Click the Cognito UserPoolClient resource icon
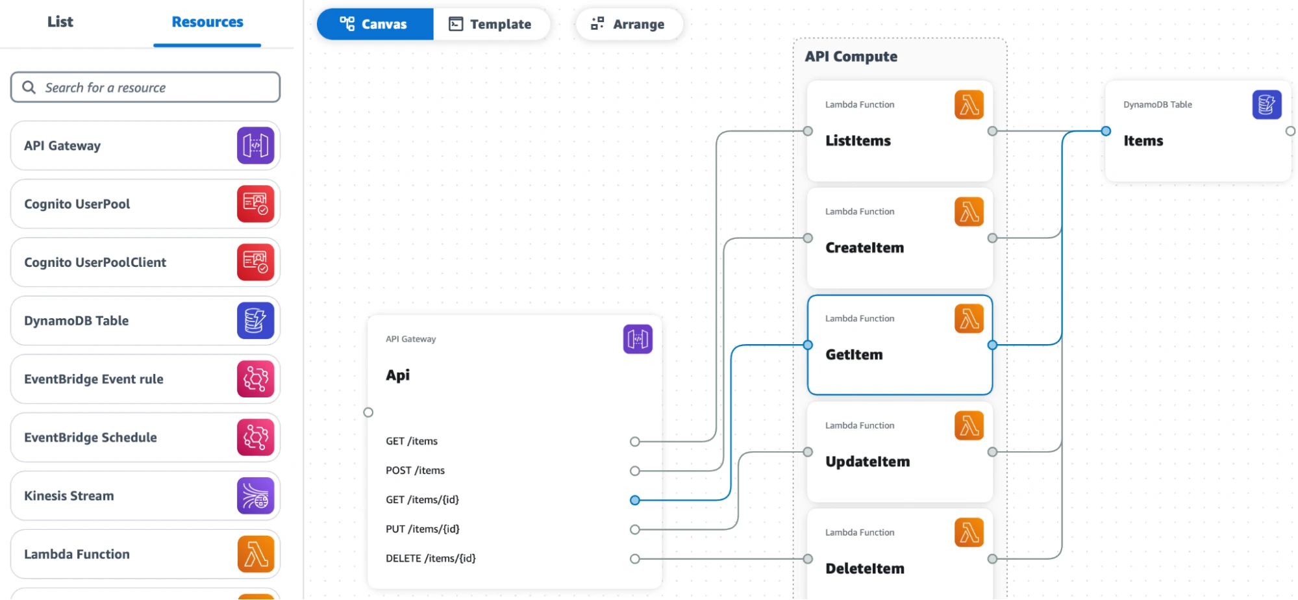Image resolution: width=1298 pixels, height=600 pixels. click(x=255, y=262)
